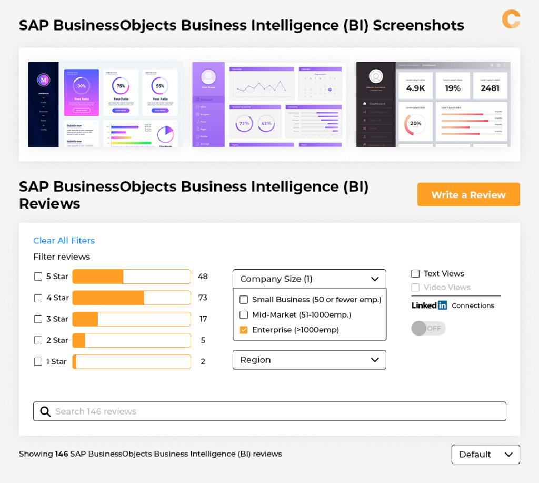Check the 3 Star rating filter
The width and height of the screenshot is (539, 483).
[37, 319]
